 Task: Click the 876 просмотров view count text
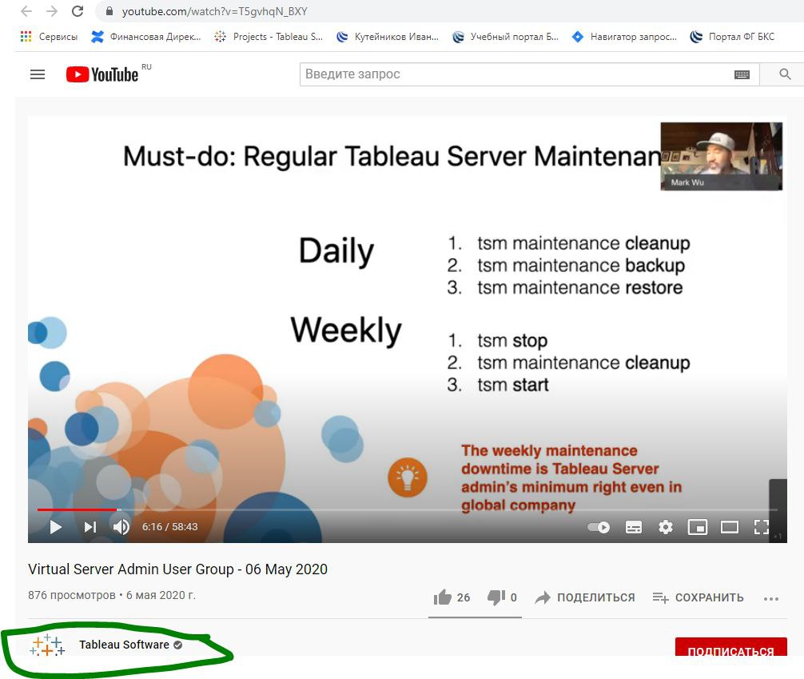[x=72, y=595]
